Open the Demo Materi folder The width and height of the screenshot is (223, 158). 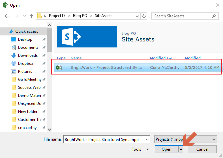pyautogui.click(x=30, y=96)
